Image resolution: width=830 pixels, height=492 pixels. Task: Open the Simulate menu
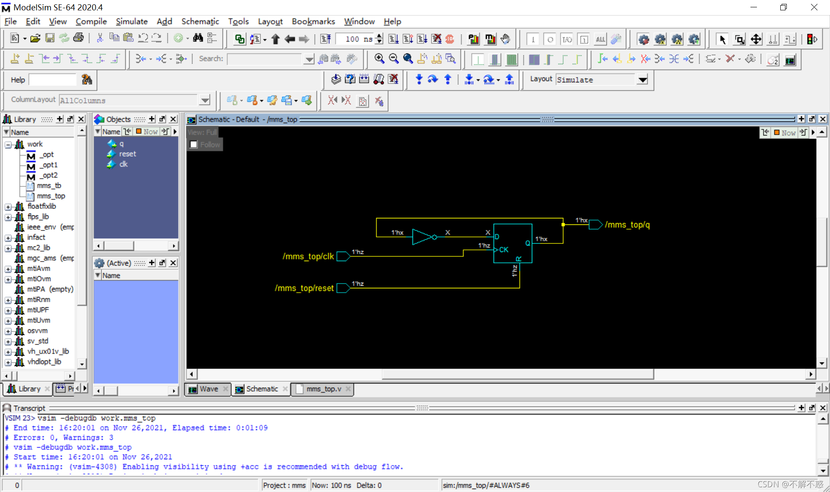(x=131, y=21)
